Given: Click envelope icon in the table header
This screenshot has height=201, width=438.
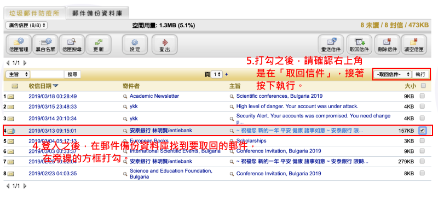Looking at the screenshot, I should point(15,86).
